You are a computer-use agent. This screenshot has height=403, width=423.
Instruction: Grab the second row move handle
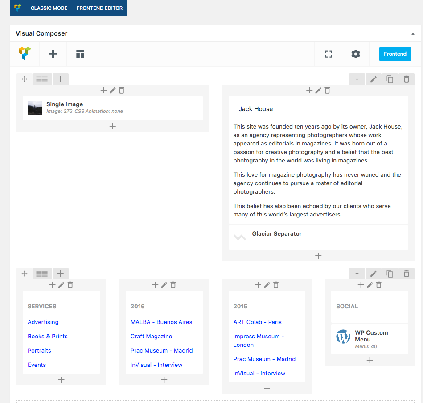[25, 274]
